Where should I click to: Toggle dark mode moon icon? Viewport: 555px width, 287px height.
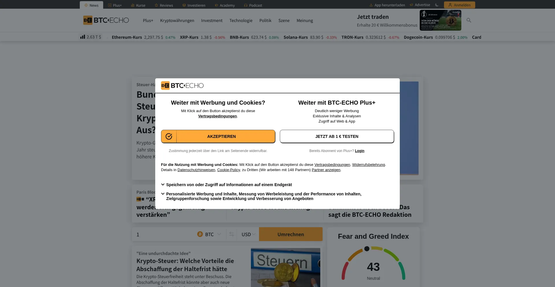point(437,5)
